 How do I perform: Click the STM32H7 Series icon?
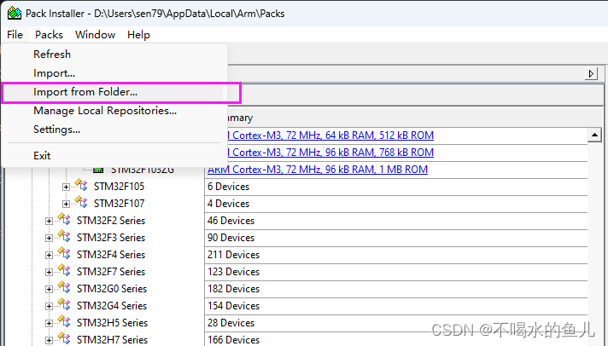click(x=64, y=338)
